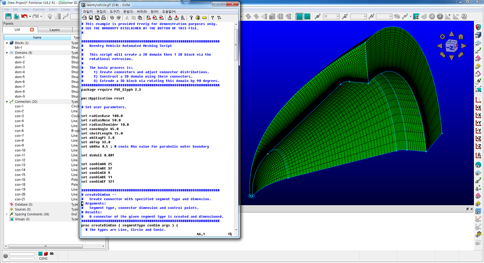Image resolution: width=484 pixels, height=263 pixels.
Task: Toggle the show domains checkbox icon
Action: [x=478, y=43]
